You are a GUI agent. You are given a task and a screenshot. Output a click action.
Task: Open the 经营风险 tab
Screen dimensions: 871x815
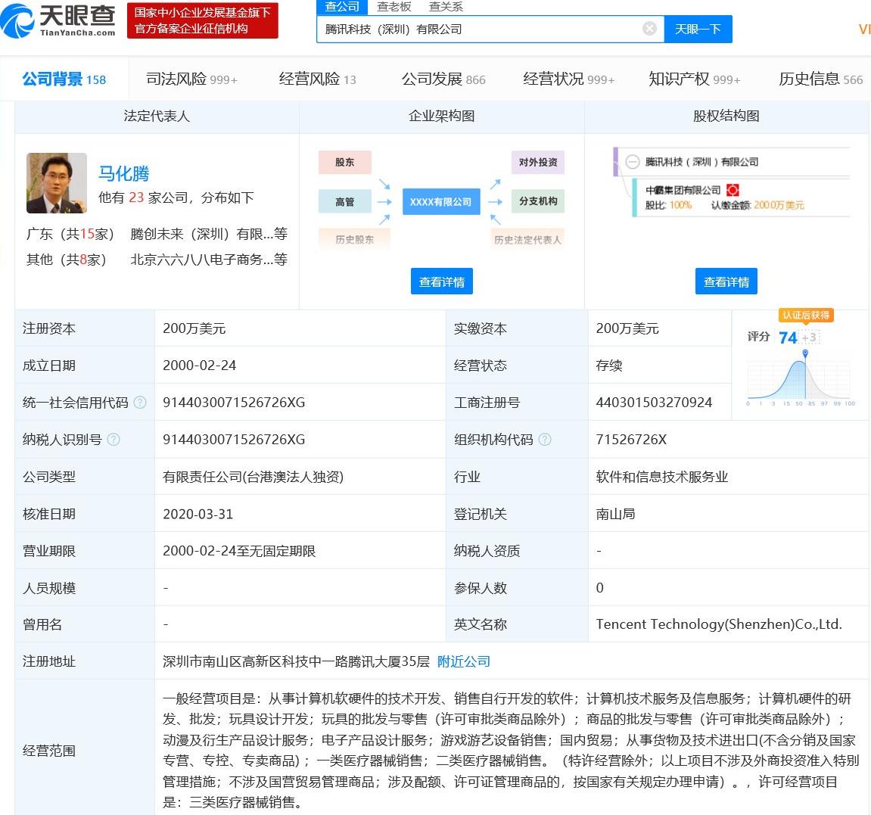pos(317,79)
